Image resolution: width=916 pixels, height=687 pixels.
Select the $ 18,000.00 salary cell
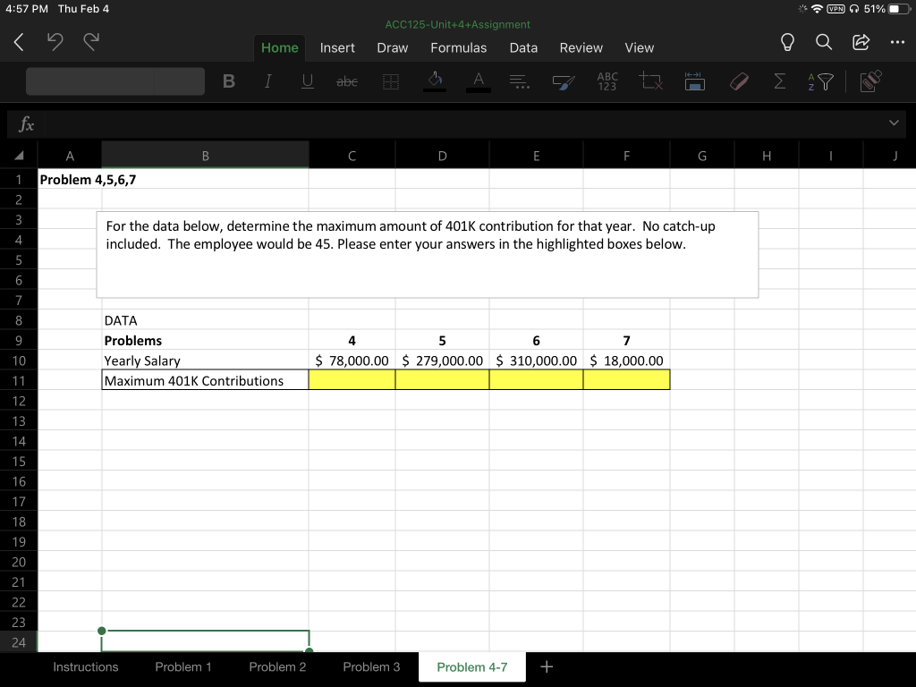626,360
